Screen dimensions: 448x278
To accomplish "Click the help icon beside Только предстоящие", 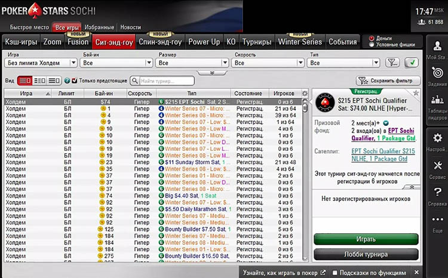I will (x=67, y=81).
